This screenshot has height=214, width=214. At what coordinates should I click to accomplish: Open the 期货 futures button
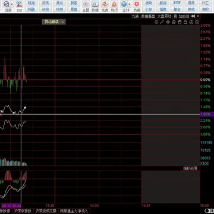pyautogui.click(x=191, y=9)
